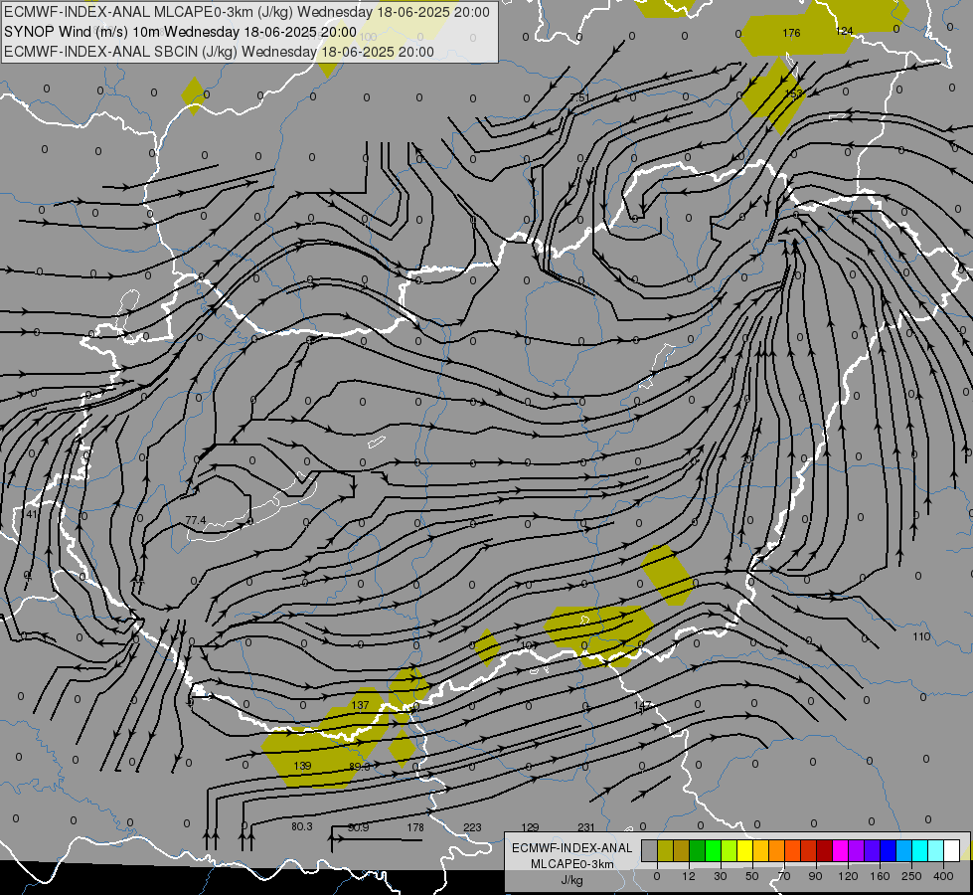Click the 120 tick label on the legend scale
Screen dimensions: 973x895
848,876
